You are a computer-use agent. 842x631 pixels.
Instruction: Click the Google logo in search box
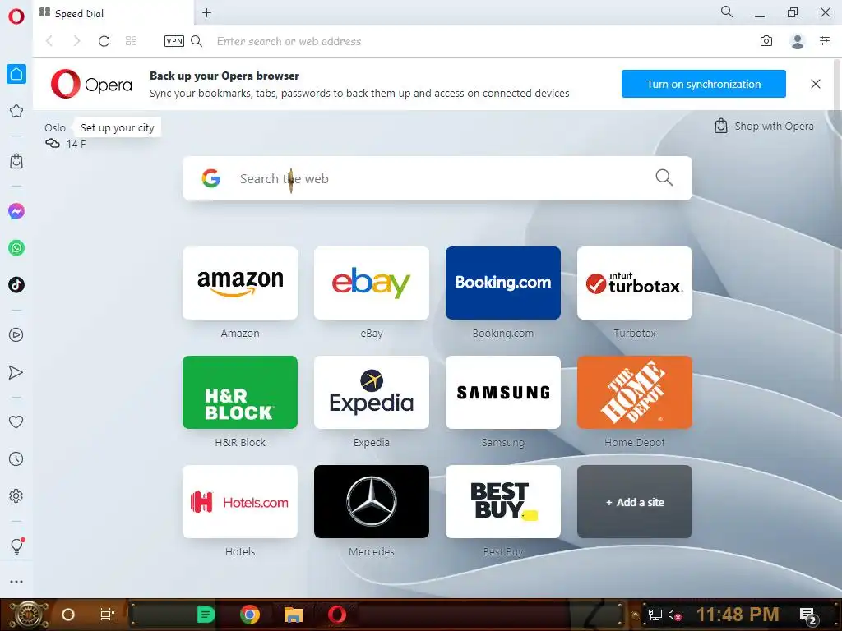tap(211, 178)
